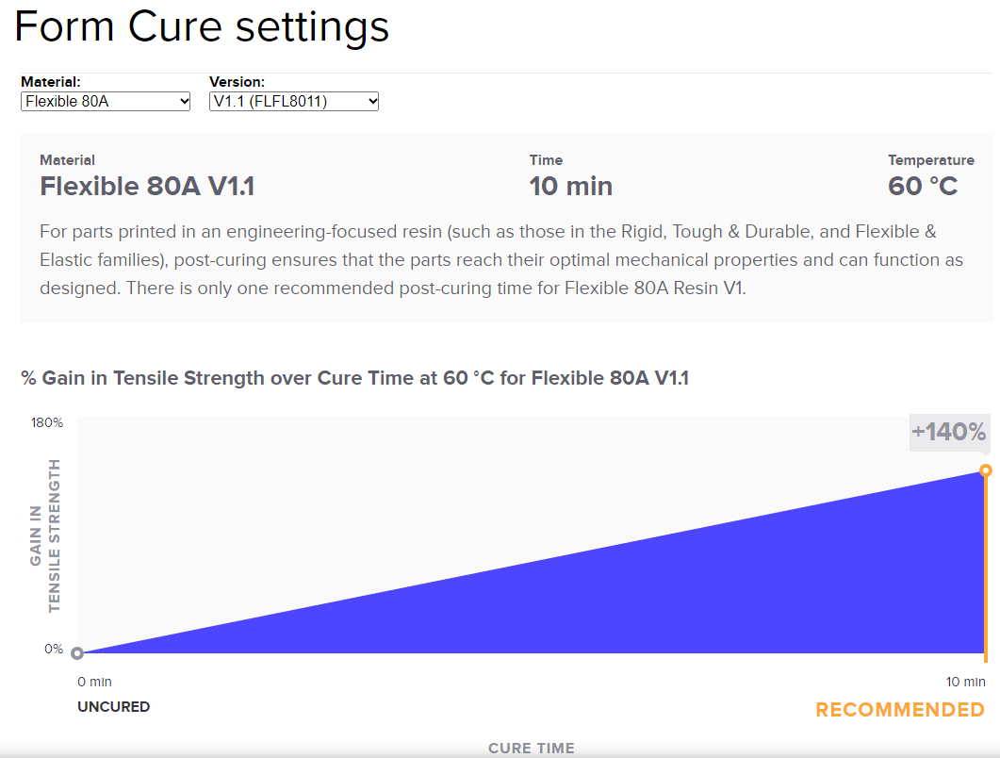
Task: Click the RECOMMENDED label under the chart
Action: pyautogui.click(x=900, y=710)
